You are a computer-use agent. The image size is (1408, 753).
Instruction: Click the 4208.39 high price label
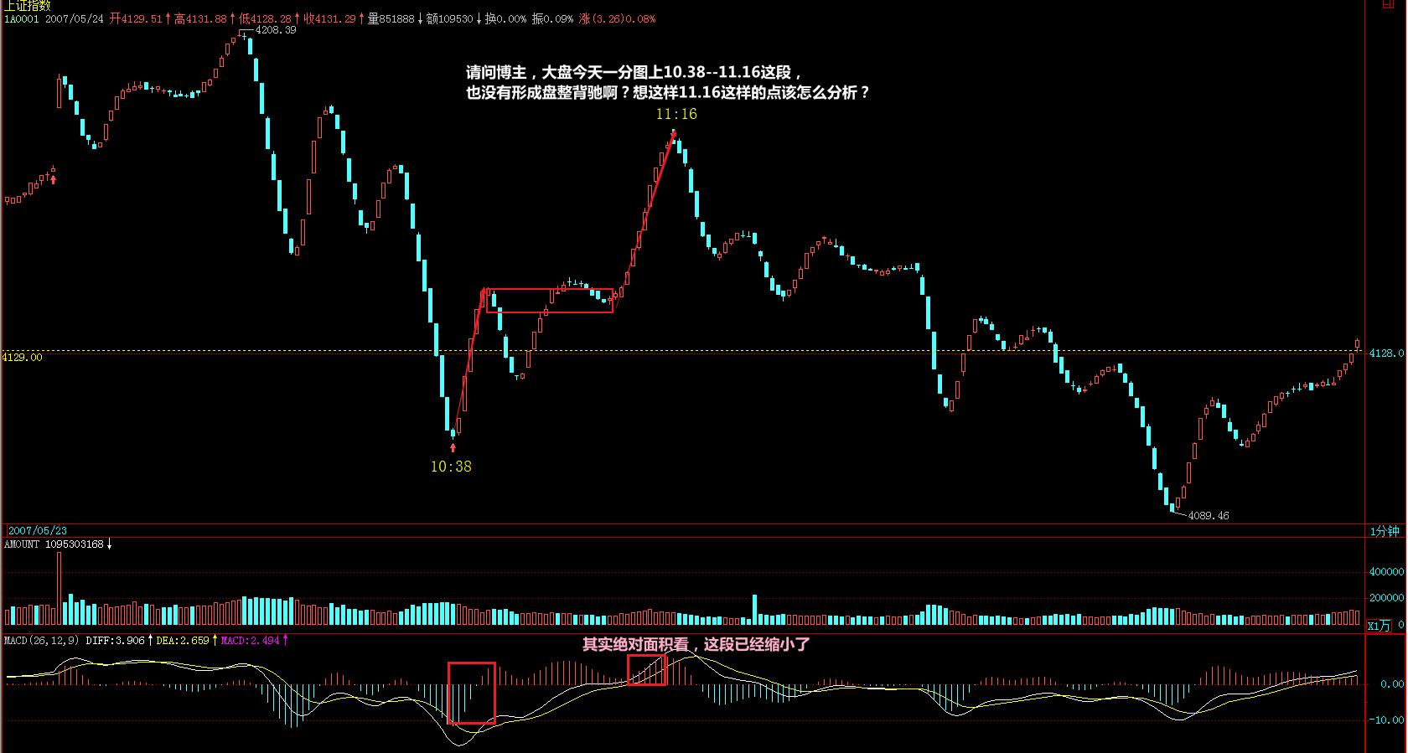276,29
